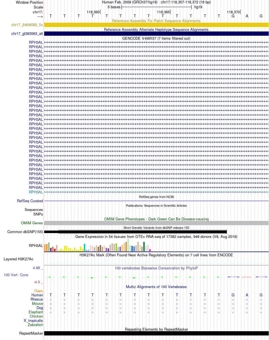Click the Elephant alignment row label
The width and height of the screenshot is (269, 340).
36,312
